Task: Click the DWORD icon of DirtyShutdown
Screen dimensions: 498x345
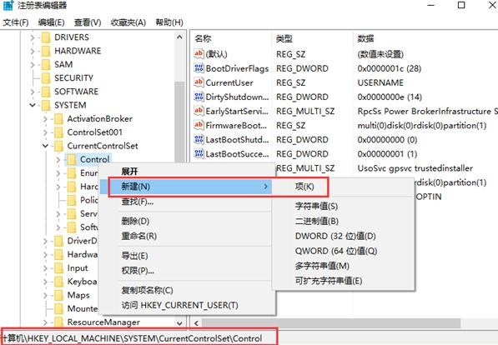Action: point(199,97)
